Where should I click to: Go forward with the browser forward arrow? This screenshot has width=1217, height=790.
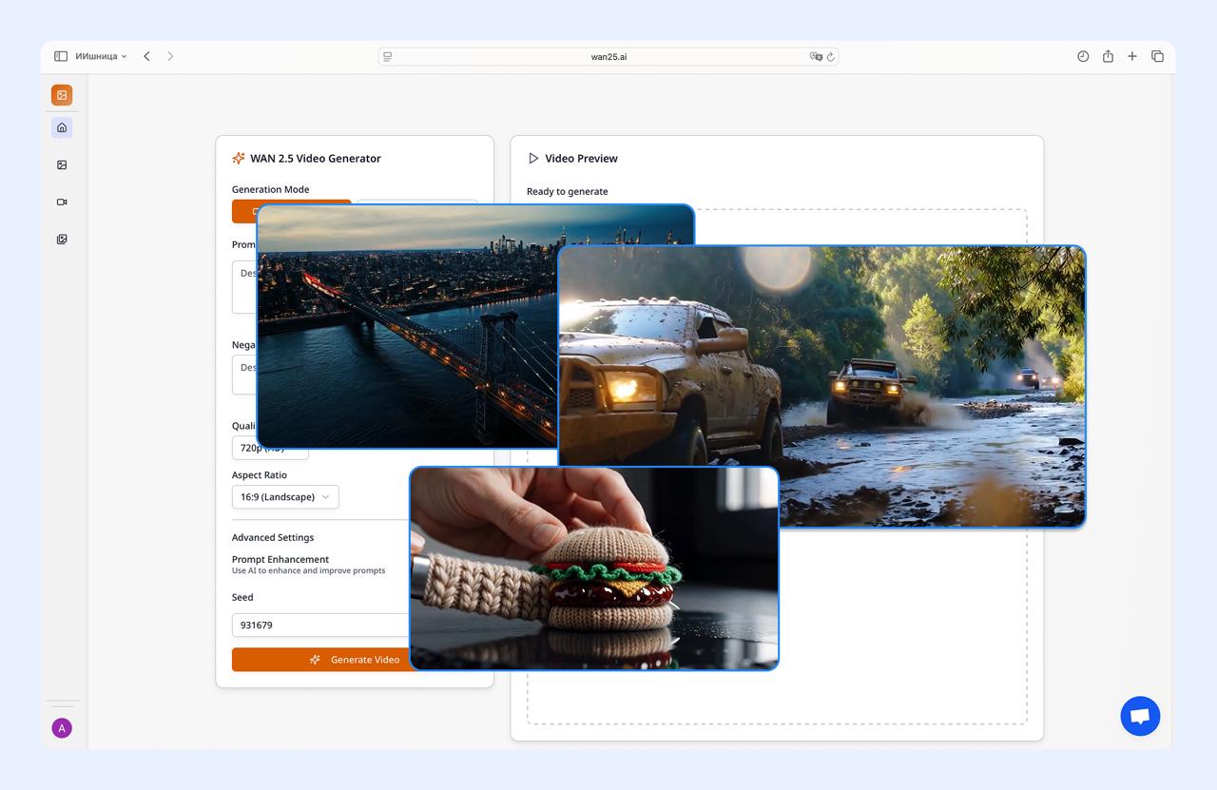tap(170, 56)
